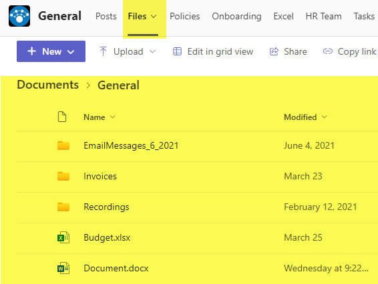Open the Tasks tab
The height and width of the screenshot is (284, 378).
pos(364,16)
